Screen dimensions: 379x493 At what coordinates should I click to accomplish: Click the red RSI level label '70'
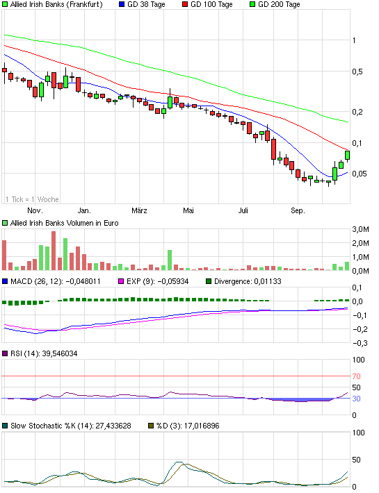(x=356, y=376)
